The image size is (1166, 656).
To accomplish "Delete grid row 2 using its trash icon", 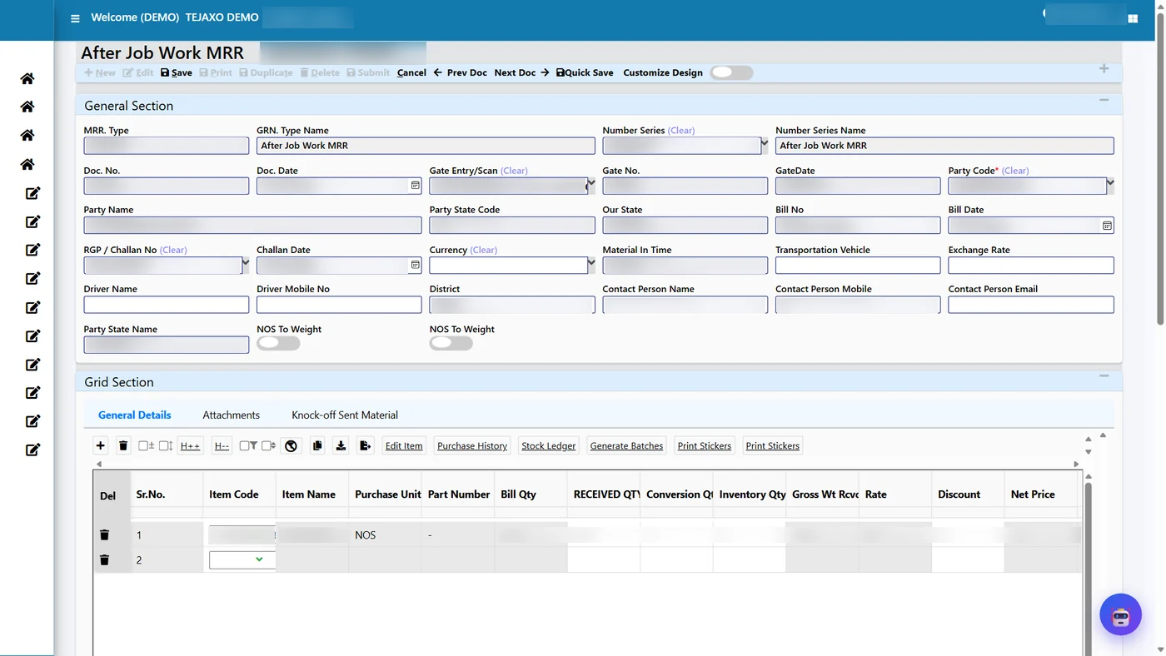I will coord(104,559).
